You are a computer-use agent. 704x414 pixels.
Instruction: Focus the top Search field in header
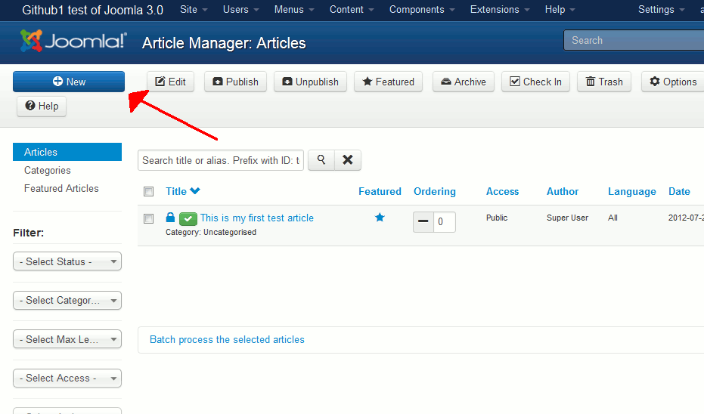pyautogui.click(x=634, y=40)
